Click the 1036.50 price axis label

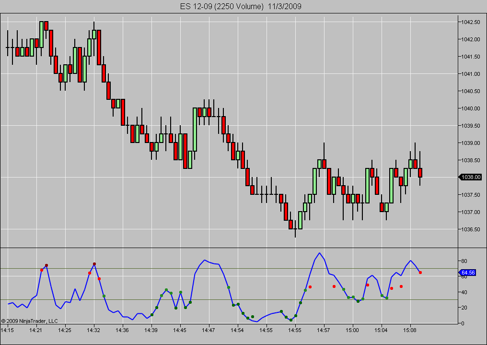(x=471, y=229)
